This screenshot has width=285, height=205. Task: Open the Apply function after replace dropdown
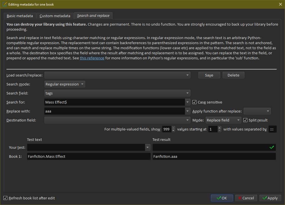(257, 111)
